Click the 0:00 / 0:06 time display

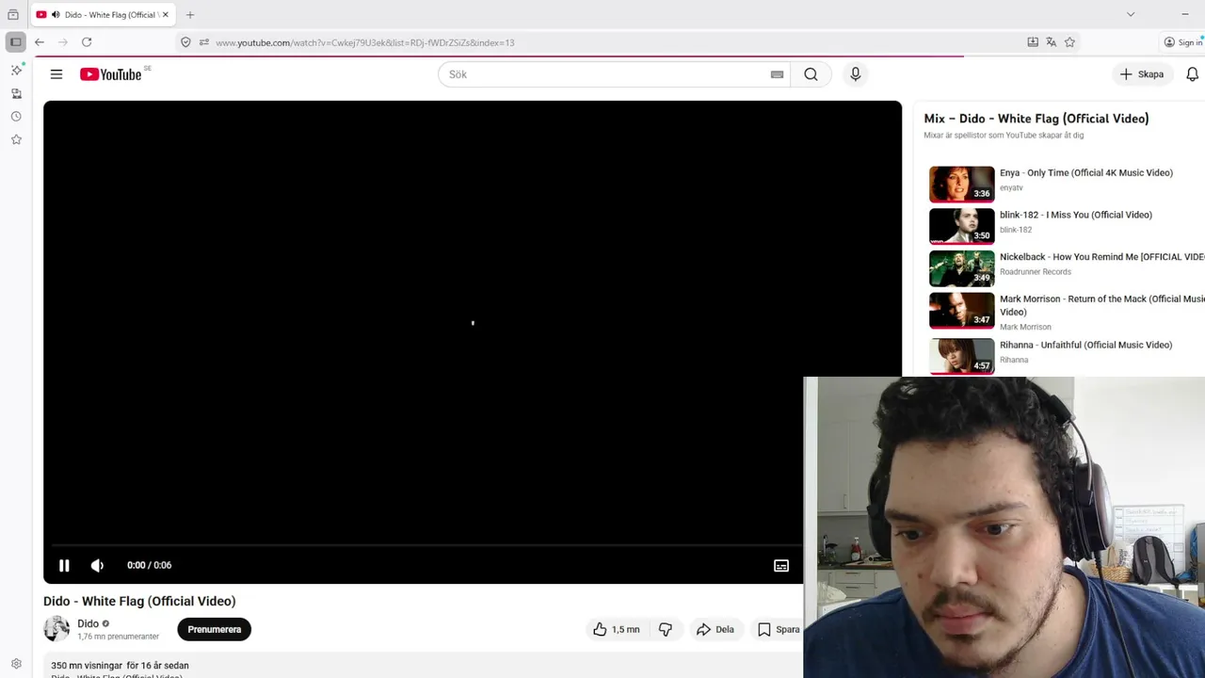pos(149,565)
